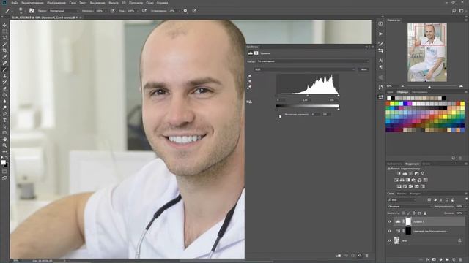Viewport: 469px width, 263px height.
Task: Open Actions panel via play icon
Action: 380,34
